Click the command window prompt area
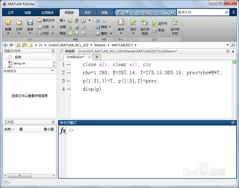 151,152
